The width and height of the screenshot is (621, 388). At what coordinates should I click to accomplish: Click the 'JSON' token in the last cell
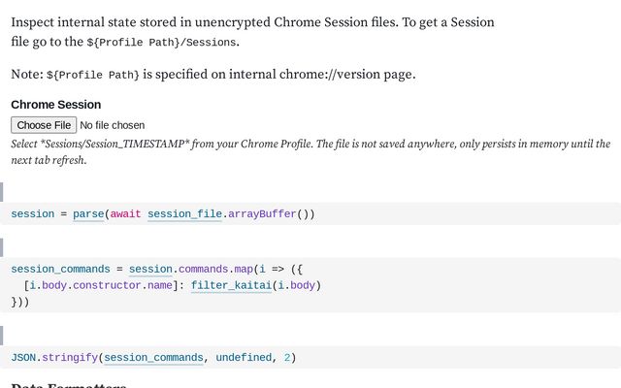click(23, 358)
